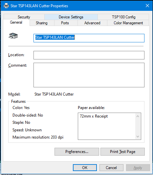Open the TSP100 Config tab

pyautogui.click(x=124, y=17)
